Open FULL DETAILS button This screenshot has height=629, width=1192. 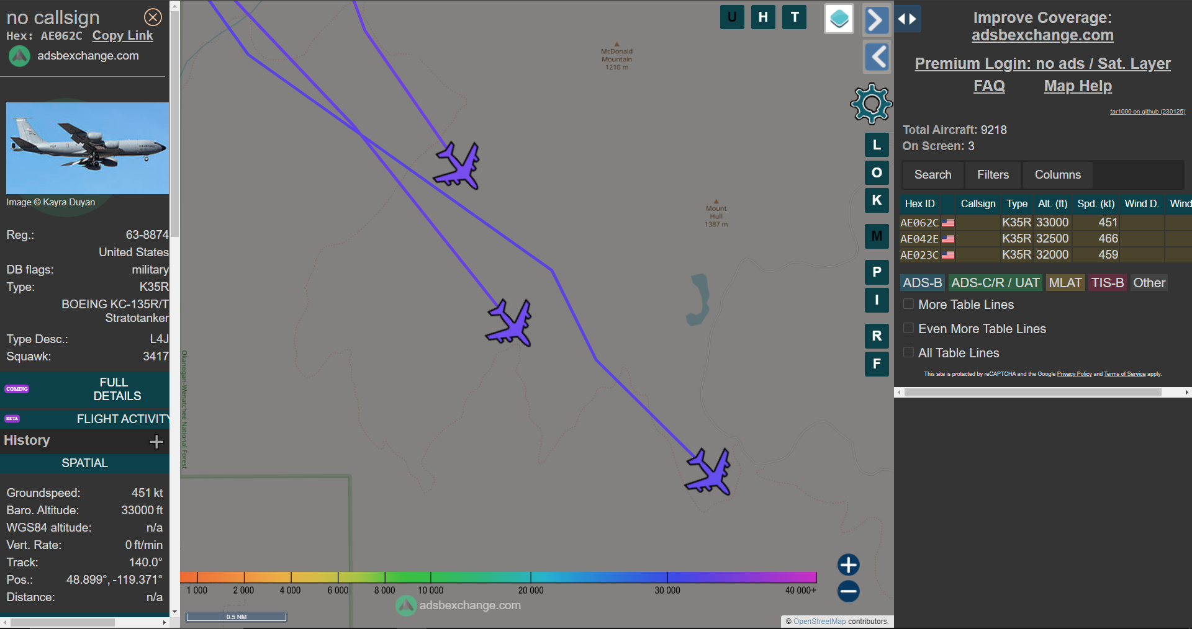point(85,389)
